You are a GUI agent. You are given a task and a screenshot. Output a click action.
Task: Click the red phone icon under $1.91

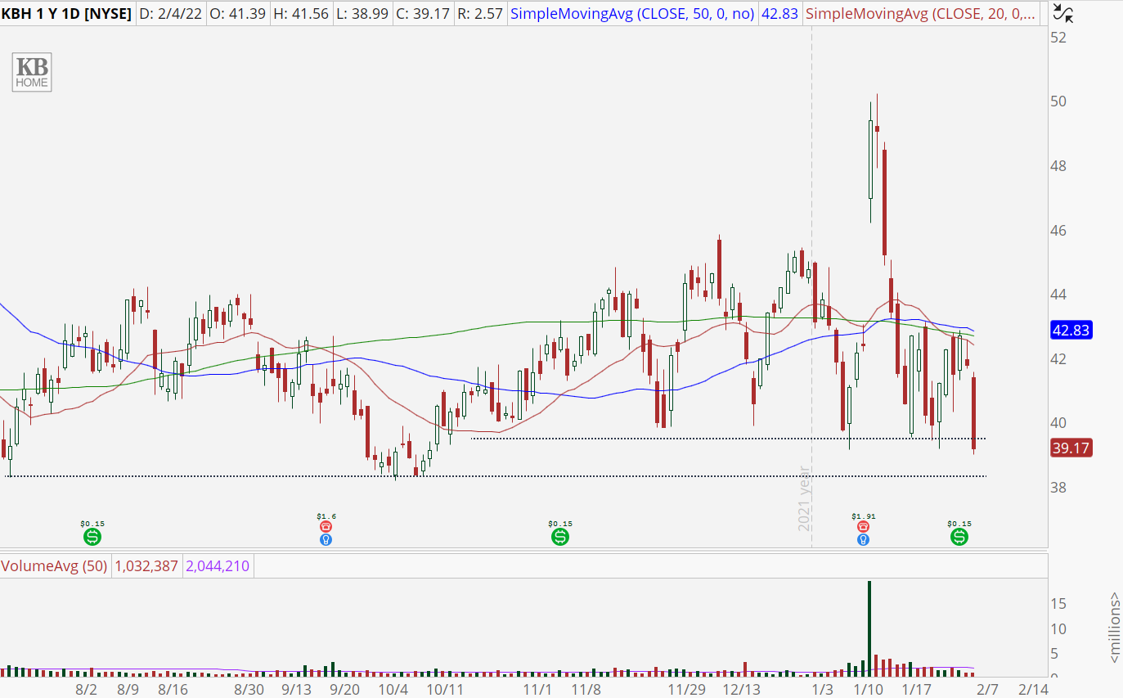point(863,528)
